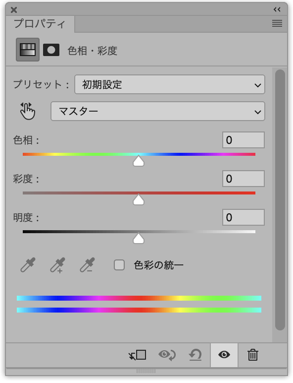Delete this adjustment layer
The image size is (293, 383).
pos(253,355)
